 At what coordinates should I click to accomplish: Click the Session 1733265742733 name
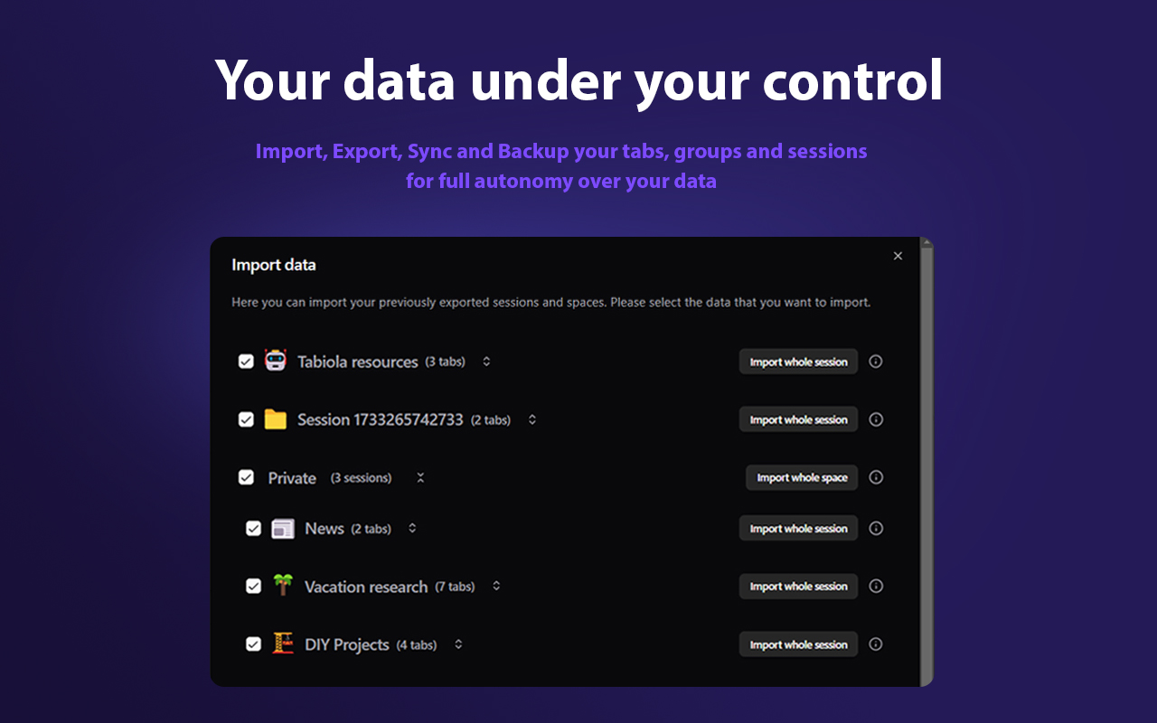(x=381, y=419)
